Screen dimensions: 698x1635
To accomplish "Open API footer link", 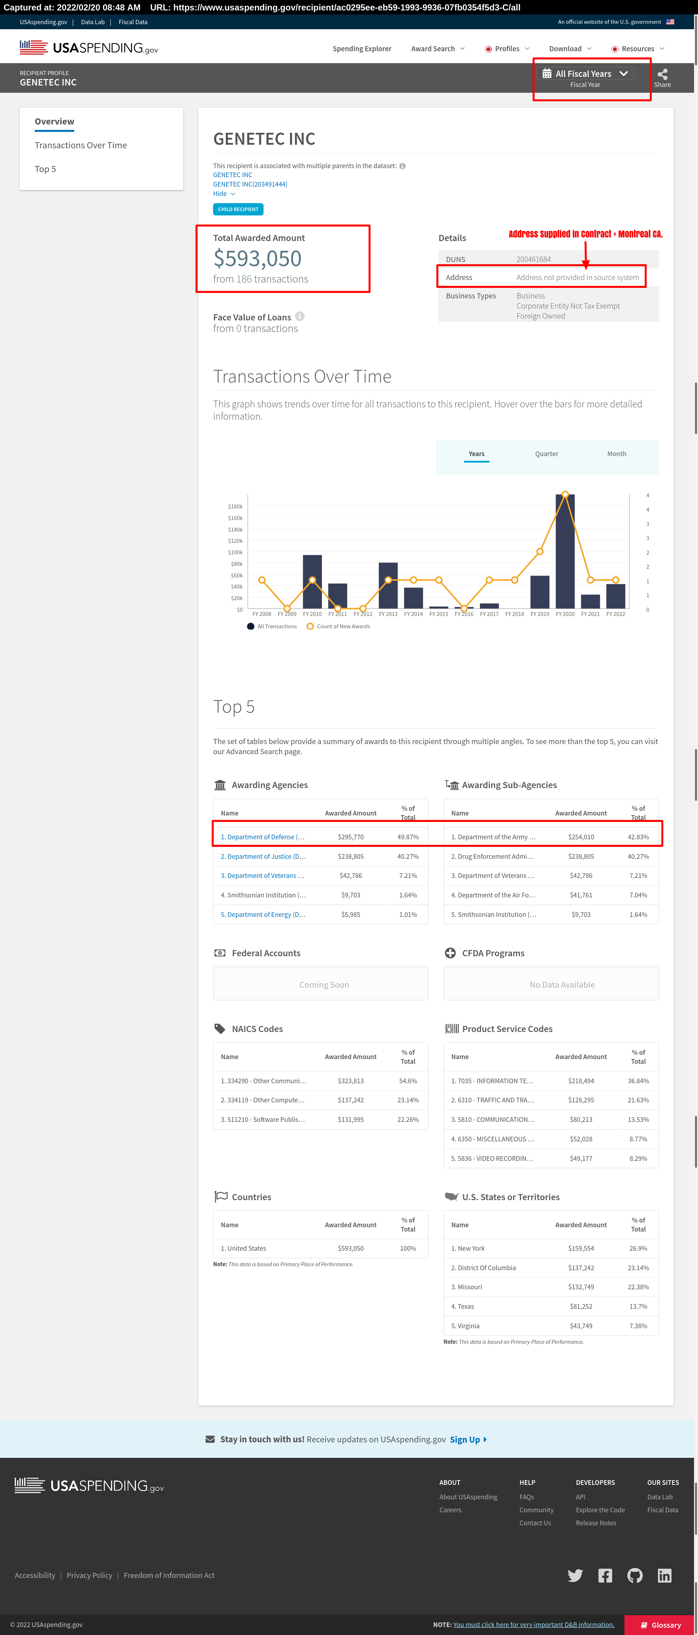I will tap(581, 1497).
